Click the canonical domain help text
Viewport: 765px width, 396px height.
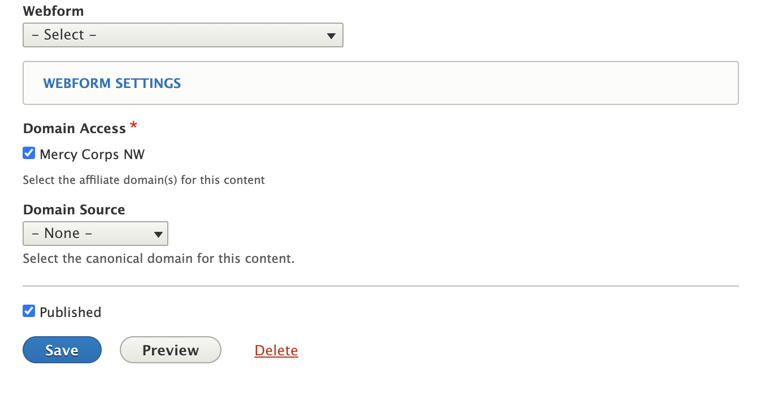(159, 259)
